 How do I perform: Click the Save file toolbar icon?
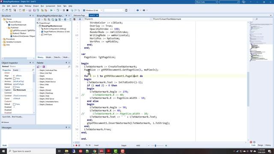point(30,10)
